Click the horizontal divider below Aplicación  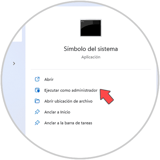pyautogui.click(x=91, y=69)
